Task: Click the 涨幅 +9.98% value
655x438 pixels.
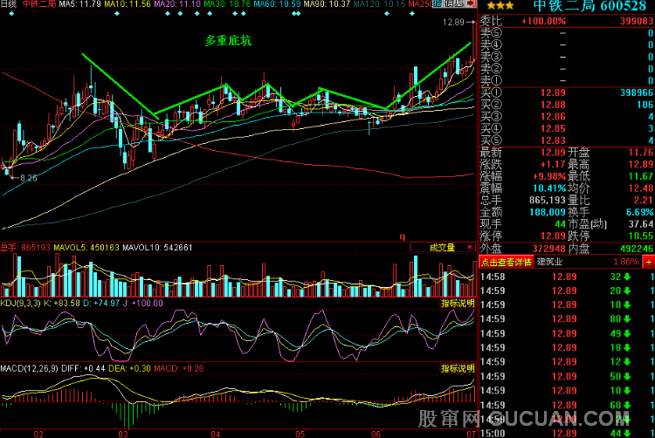Action: (549, 176)
